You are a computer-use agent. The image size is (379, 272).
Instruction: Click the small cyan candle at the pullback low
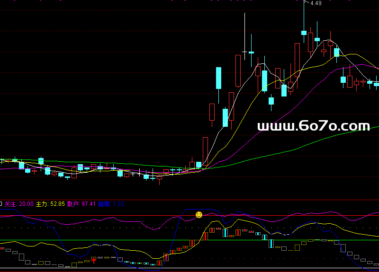271,100
